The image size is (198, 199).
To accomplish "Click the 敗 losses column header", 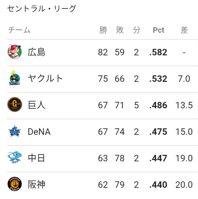I will click(x=120, y=30).
